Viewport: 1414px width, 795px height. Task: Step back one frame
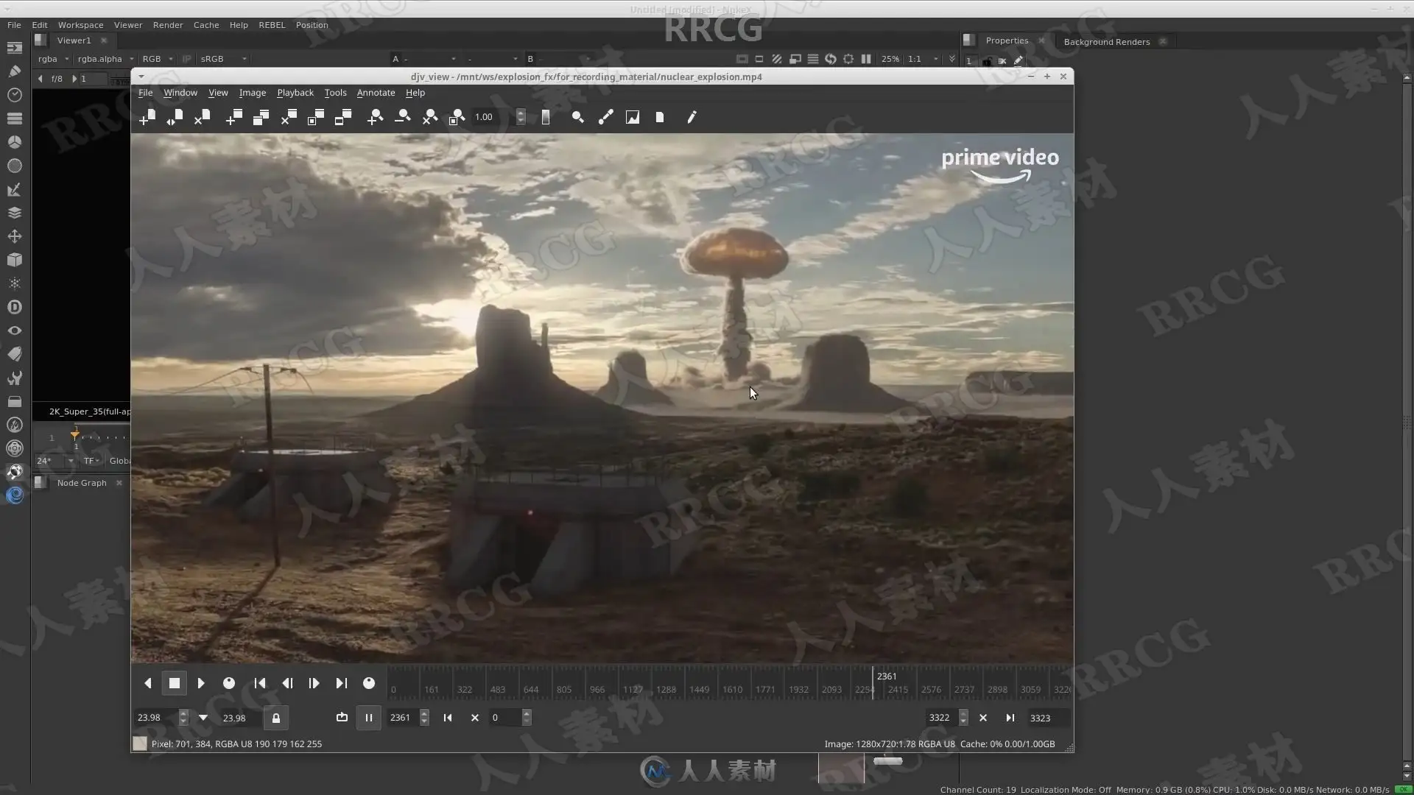pyautogui.click(x=287, y=683)
